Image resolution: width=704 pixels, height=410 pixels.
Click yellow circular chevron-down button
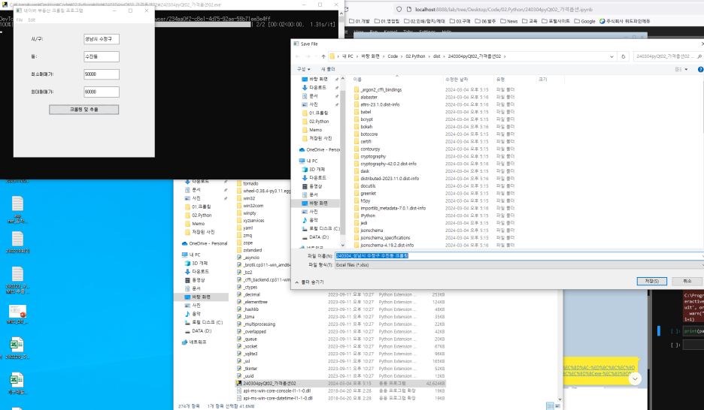634,379
